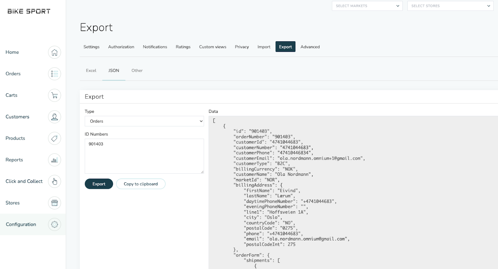Open the Settings tab

[92, 47]
